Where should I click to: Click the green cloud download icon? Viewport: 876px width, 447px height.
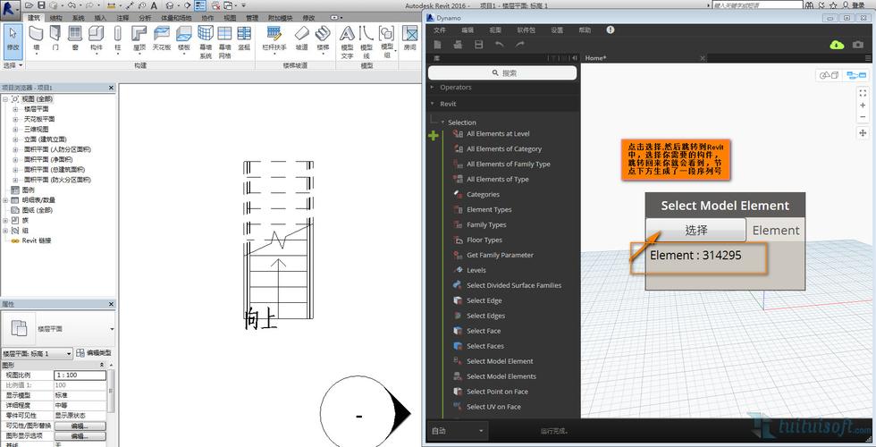[x=837, y=44]
